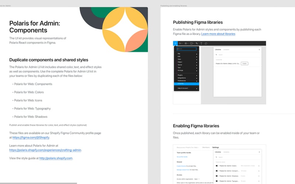Select the Polaris for Web: Icons list item
This screenshot has height=184, width=295.
[x=28, y=100]
